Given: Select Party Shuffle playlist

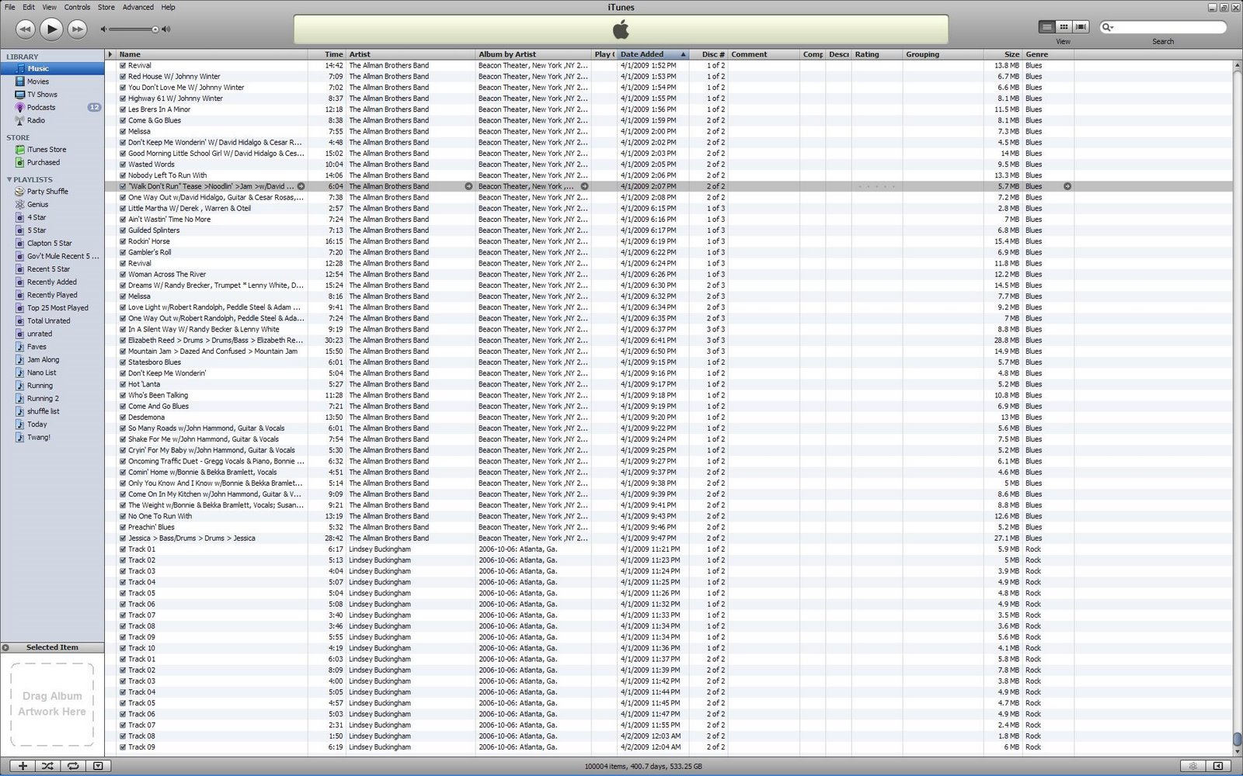Looking at the screenshot, I should coord(52,191).
